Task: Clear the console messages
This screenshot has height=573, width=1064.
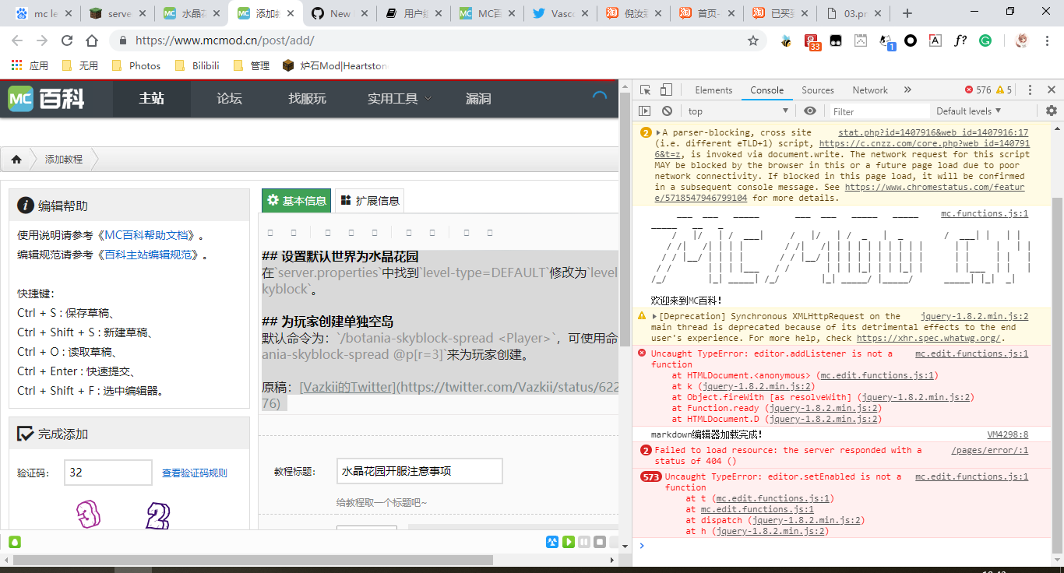Action: click(666, 111)
